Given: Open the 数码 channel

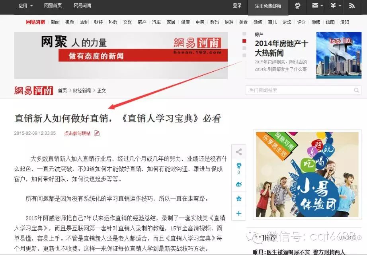Looking at the screenshot, I should click(x=215, y=22).
